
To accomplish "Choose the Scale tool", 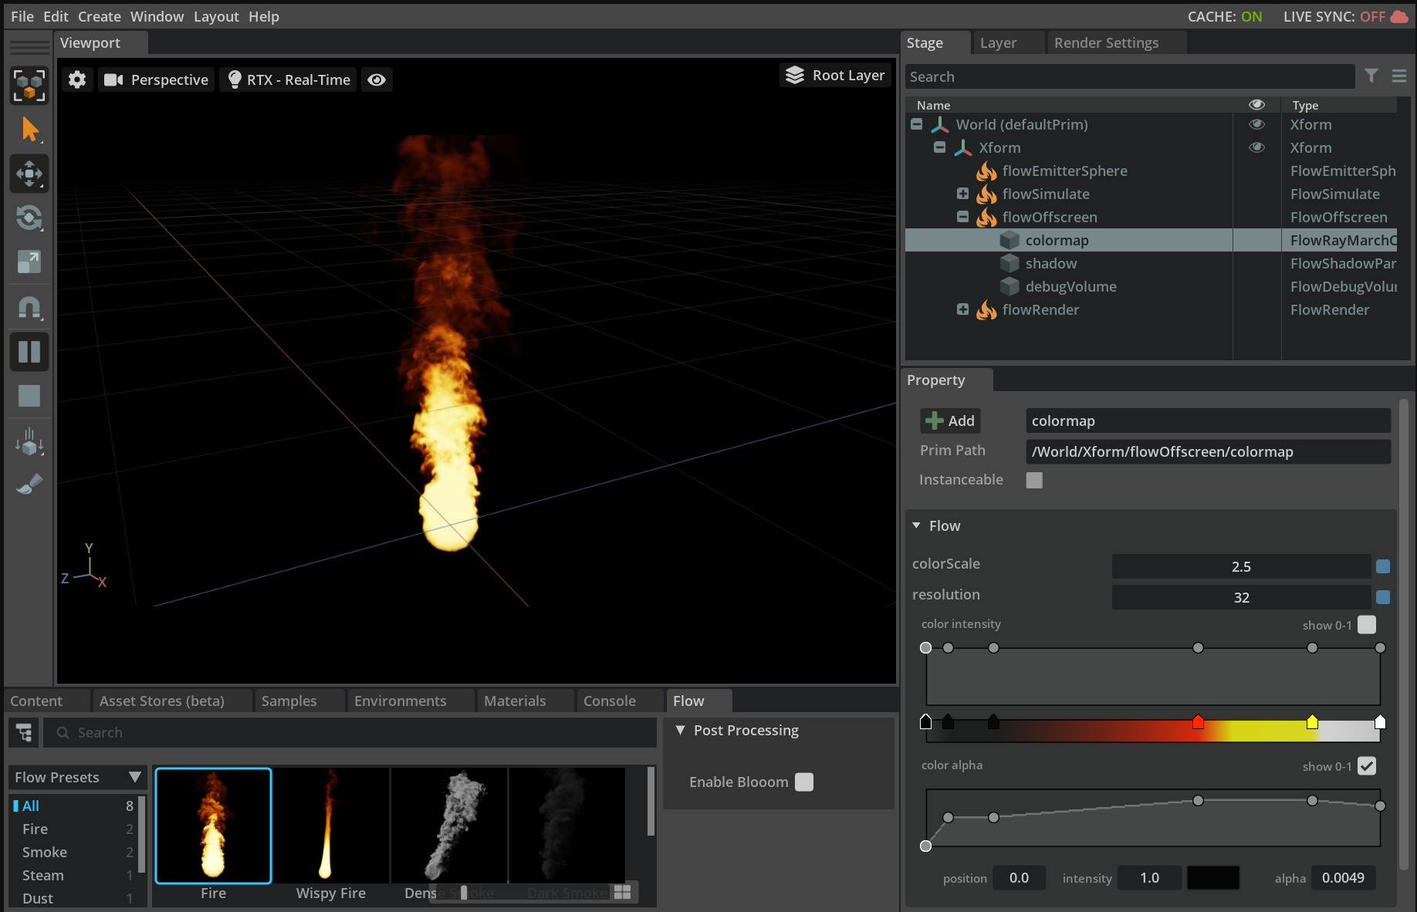I will pos(29,262).
